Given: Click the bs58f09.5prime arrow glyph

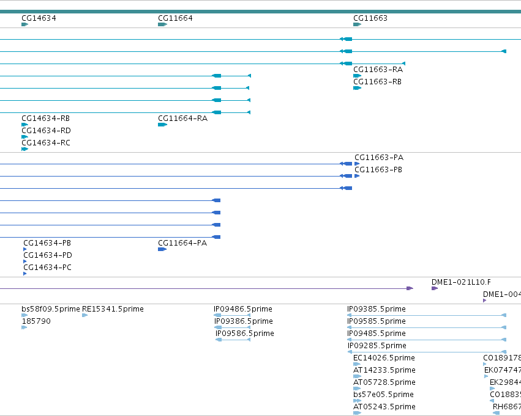Looking at the screenshot, I should point(24,315).
